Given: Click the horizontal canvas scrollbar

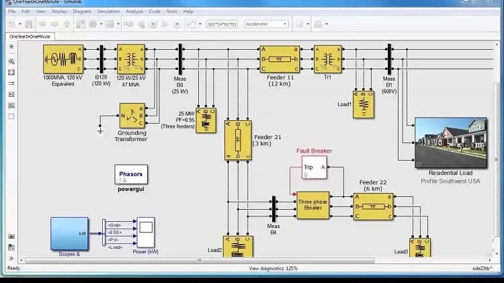Looking at the screenshot, I should tap(200, 260).
